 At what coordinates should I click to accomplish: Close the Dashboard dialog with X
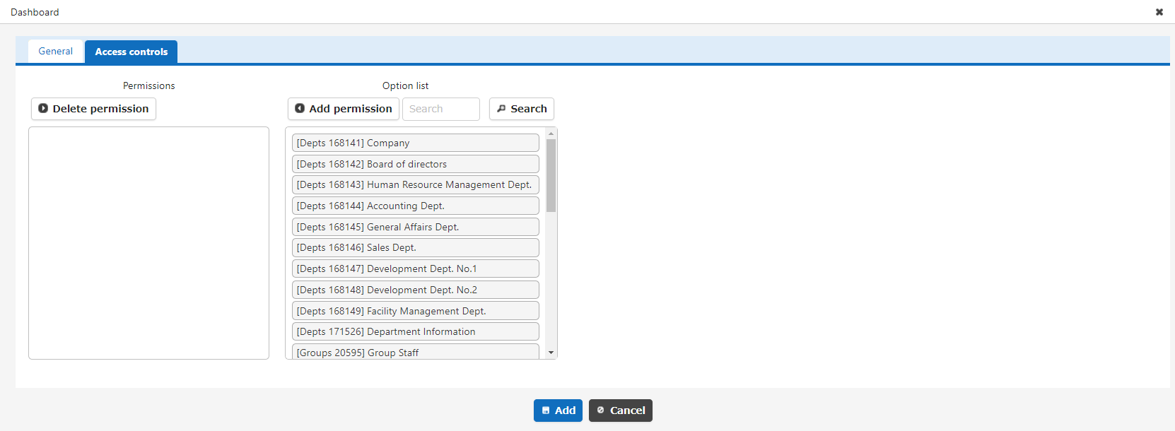[x=1159, y=12]
